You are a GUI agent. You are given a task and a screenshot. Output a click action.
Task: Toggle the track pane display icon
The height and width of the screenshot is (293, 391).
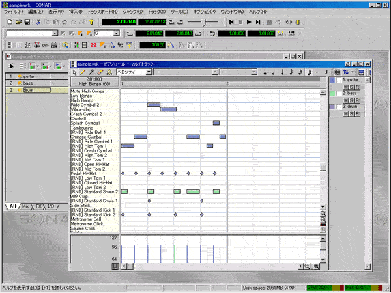click(x=361, y=72)
